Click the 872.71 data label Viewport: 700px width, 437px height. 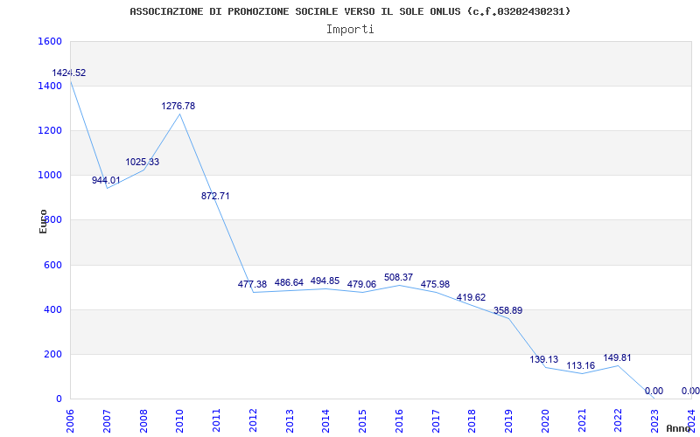click(215, 196)
